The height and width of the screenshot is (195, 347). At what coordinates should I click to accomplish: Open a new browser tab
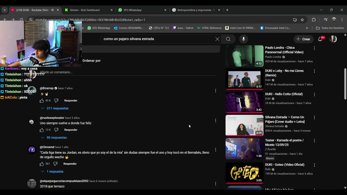tap(227, 10)
